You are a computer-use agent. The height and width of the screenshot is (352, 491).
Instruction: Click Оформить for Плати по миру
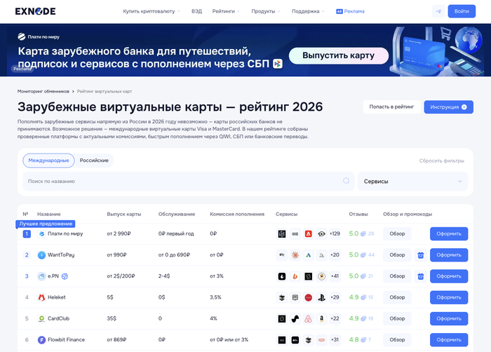click(449, 233)
